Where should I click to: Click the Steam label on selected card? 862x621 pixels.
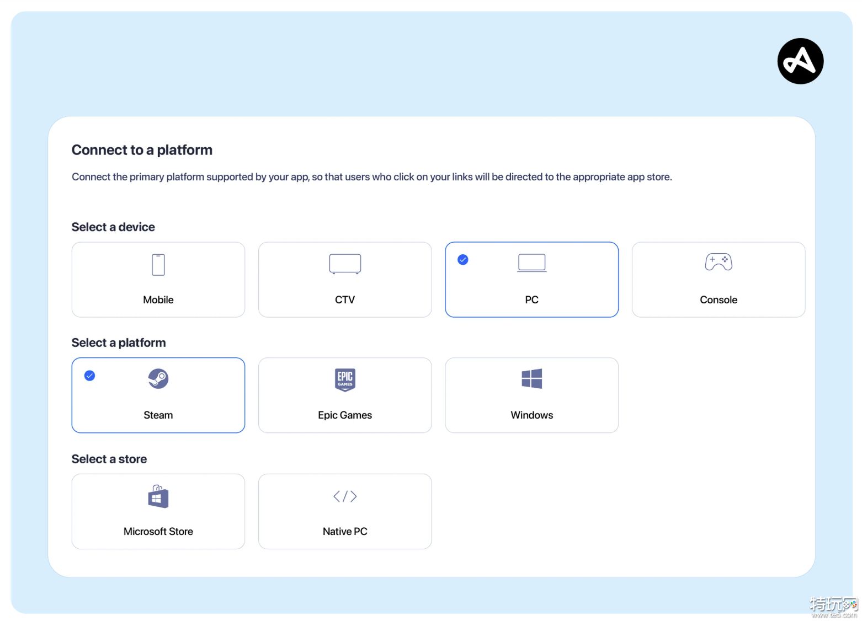[x=158, y=415]
